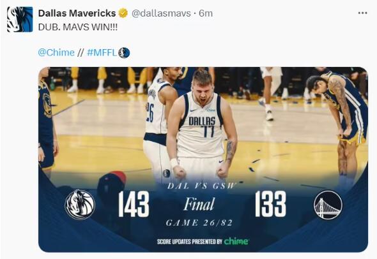Click the number 77 Dallas jersey

[209, 131]
